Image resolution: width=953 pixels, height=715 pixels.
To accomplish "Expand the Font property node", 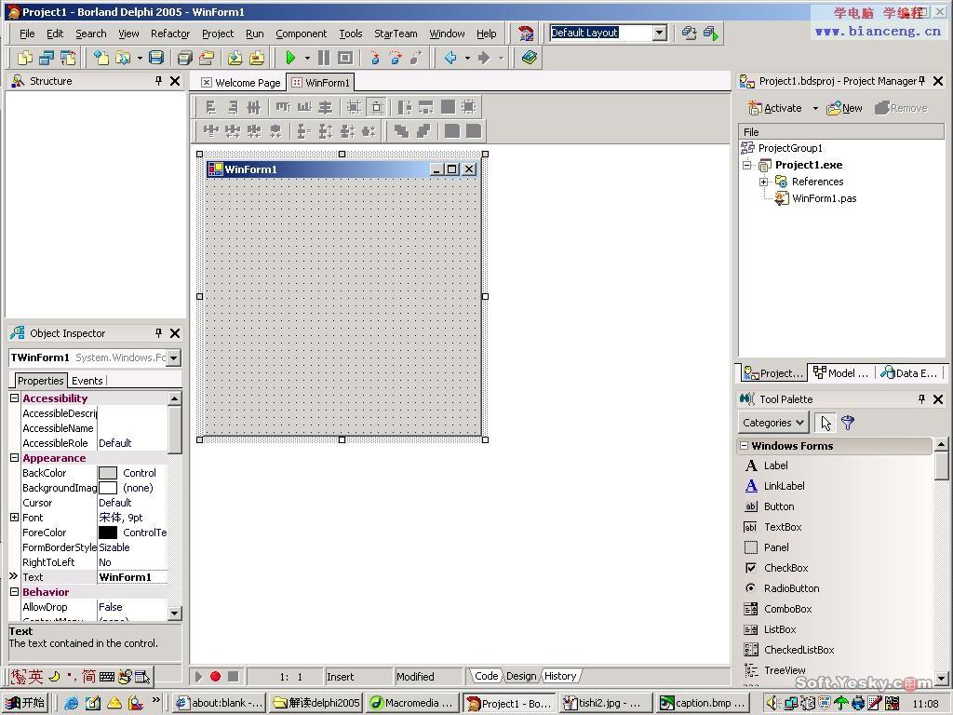I will [15, 517].
